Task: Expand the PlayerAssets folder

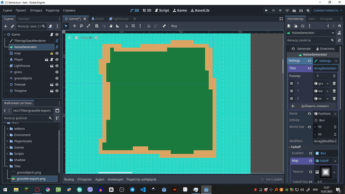Action: click(7, 141)
